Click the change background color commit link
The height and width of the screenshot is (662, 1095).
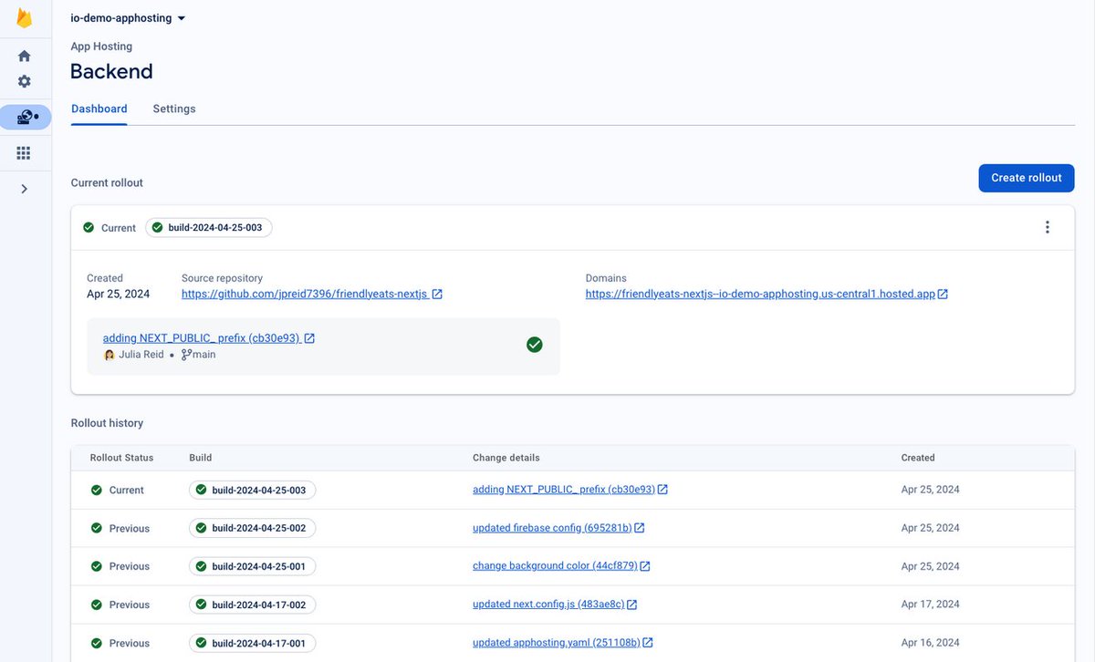557,565
